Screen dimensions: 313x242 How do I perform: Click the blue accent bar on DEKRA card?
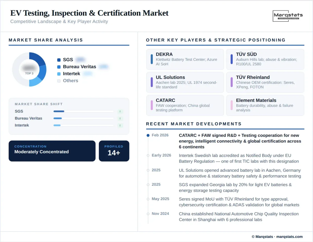click(152, 59)
